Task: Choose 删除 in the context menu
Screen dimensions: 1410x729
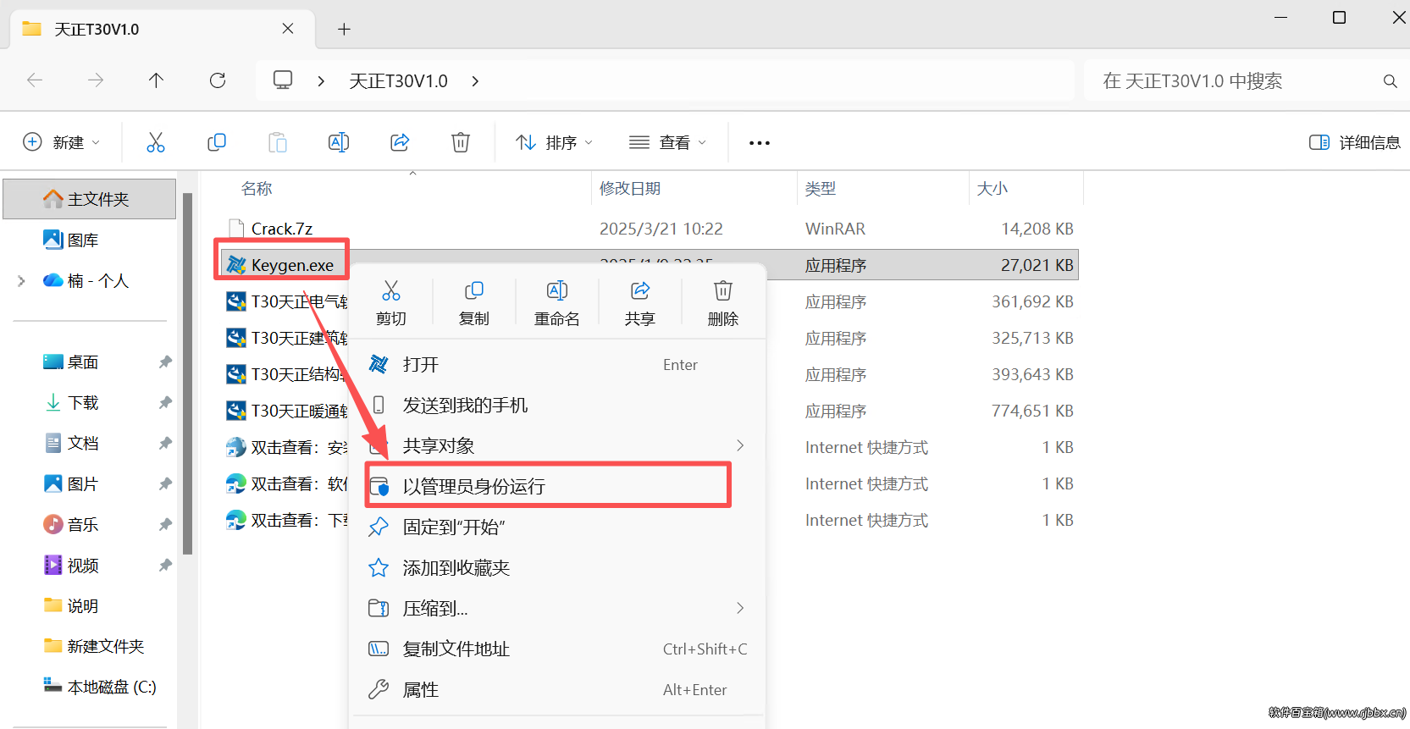Action: coord(723,303)
